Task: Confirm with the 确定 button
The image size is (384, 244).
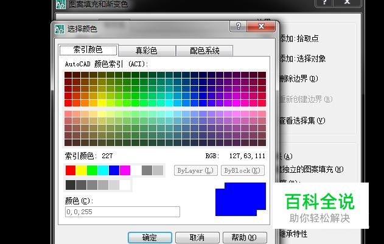Action: pos(150,237)
